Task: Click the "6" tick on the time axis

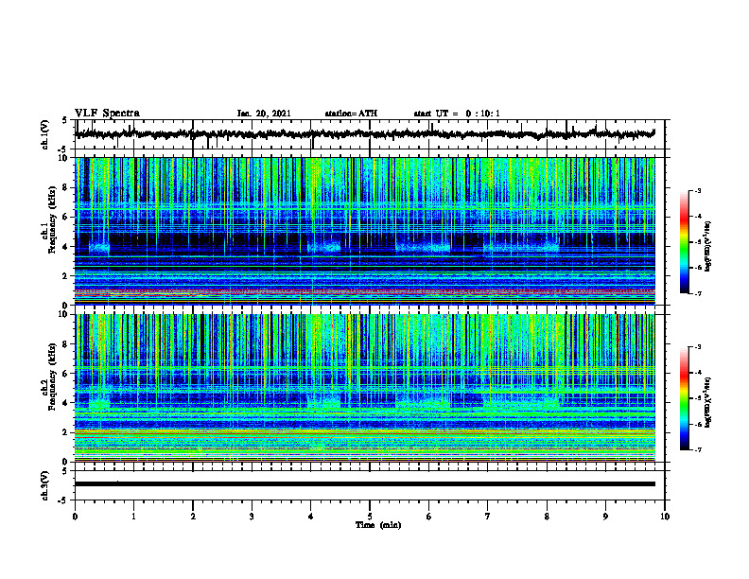Action: (x=429, y=517)
